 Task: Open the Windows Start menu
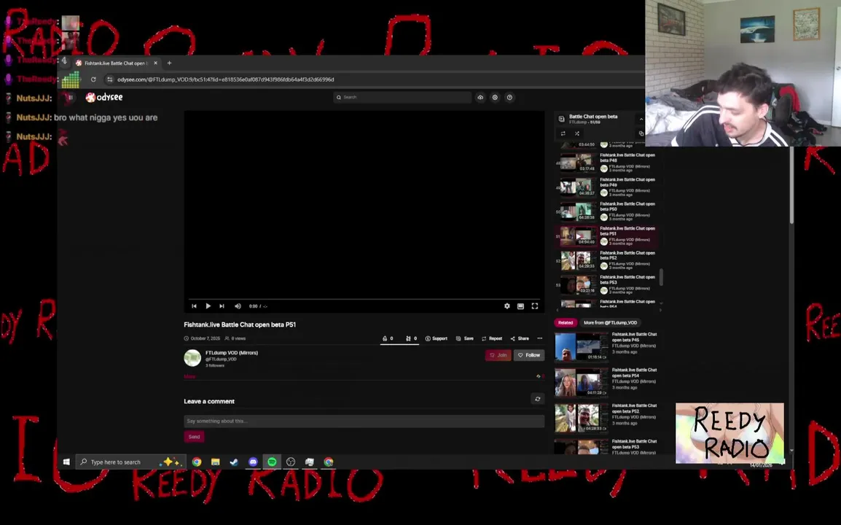(66, 462)
